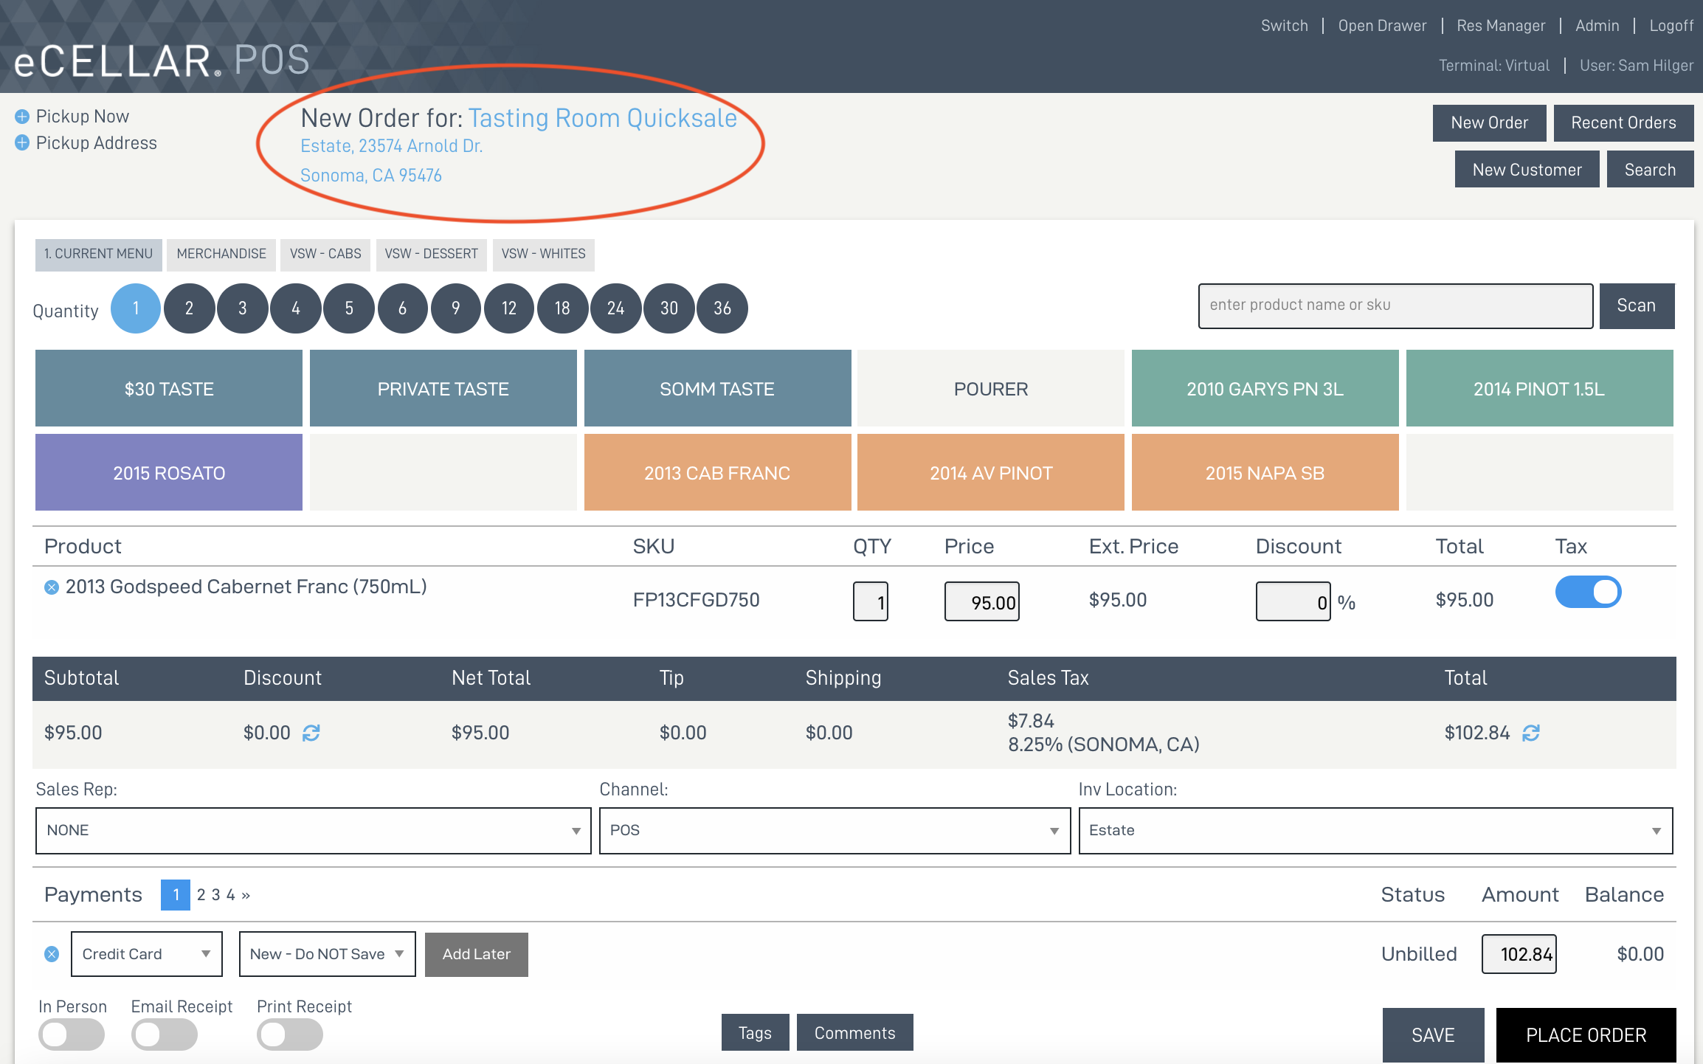The height and width of the screenshot is (1064, 1703).
Task: Add the orange 2014 AV PINOT tile
Action: pos(990,473)
